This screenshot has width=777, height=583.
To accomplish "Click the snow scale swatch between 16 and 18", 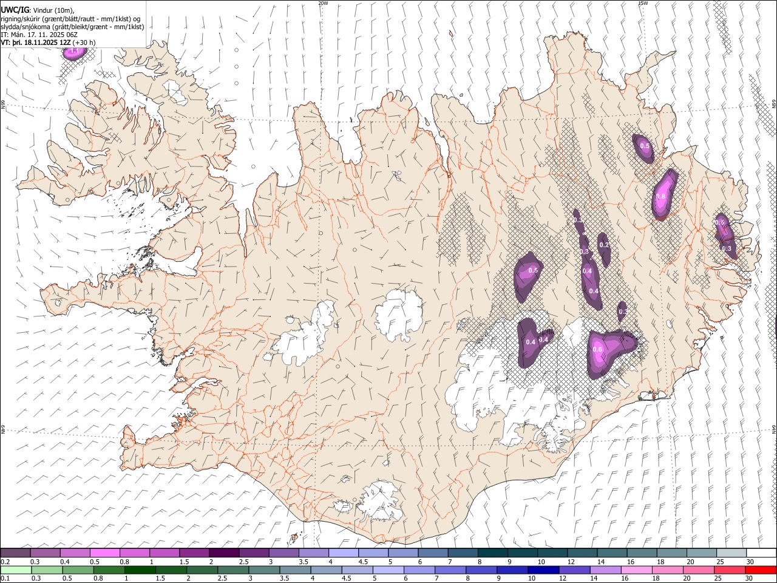I will pyautogui.click(x=641, y=553).
